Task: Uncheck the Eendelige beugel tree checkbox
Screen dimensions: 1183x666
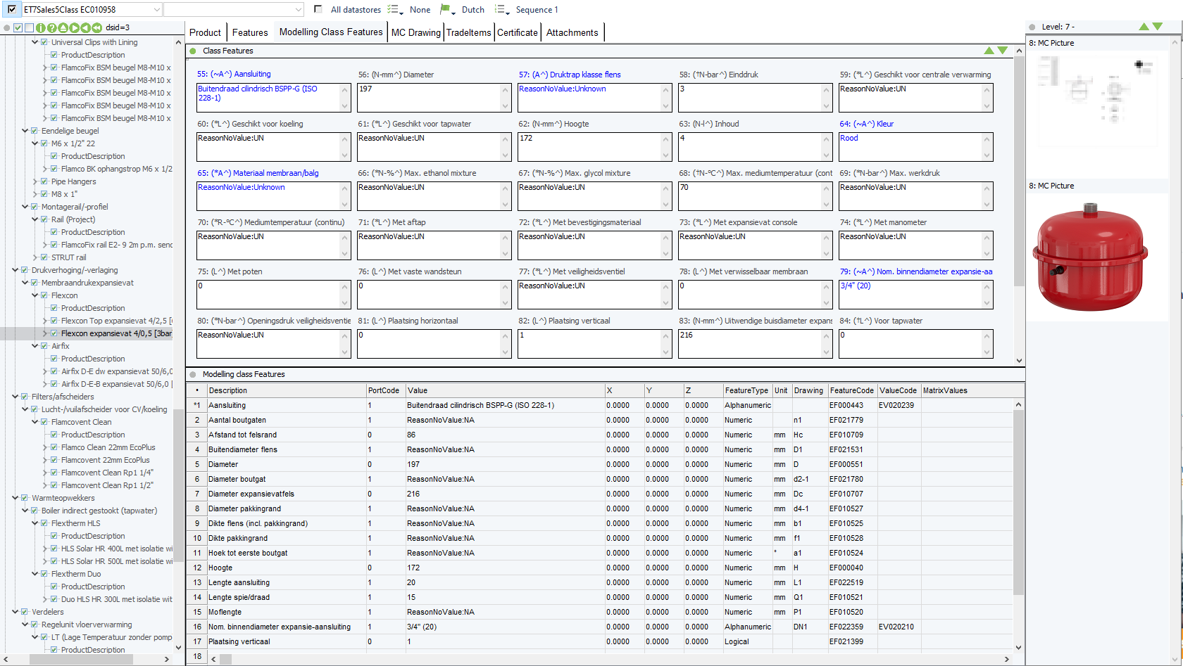Action: tap(35, 131)
